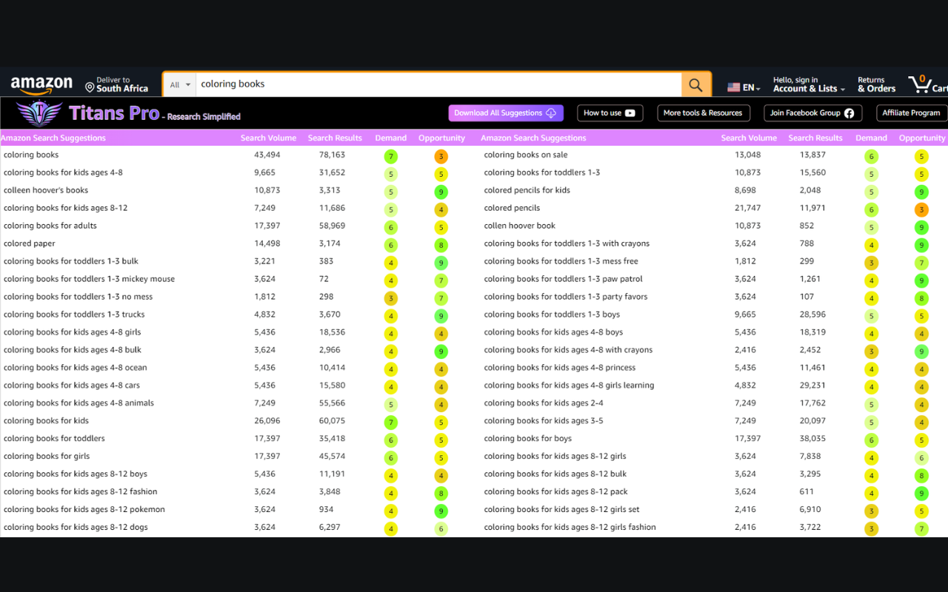Click the Join Facebook Group button
The image size is (948, 592).
[x=812, y=112]
